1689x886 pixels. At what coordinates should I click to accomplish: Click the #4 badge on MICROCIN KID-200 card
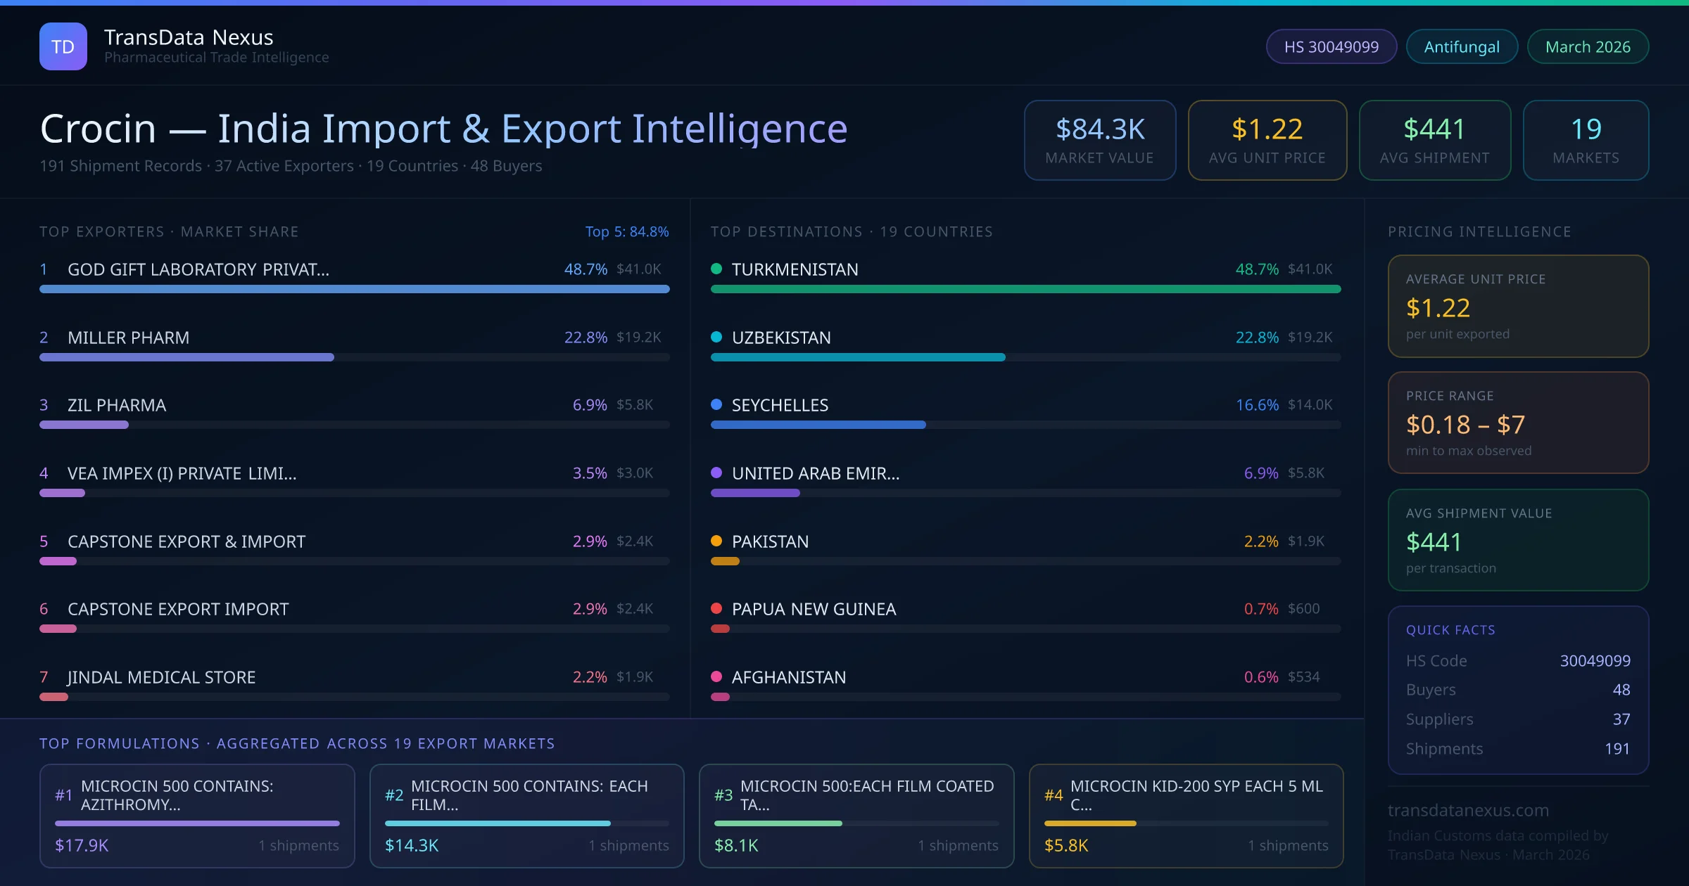[1054, 795]
